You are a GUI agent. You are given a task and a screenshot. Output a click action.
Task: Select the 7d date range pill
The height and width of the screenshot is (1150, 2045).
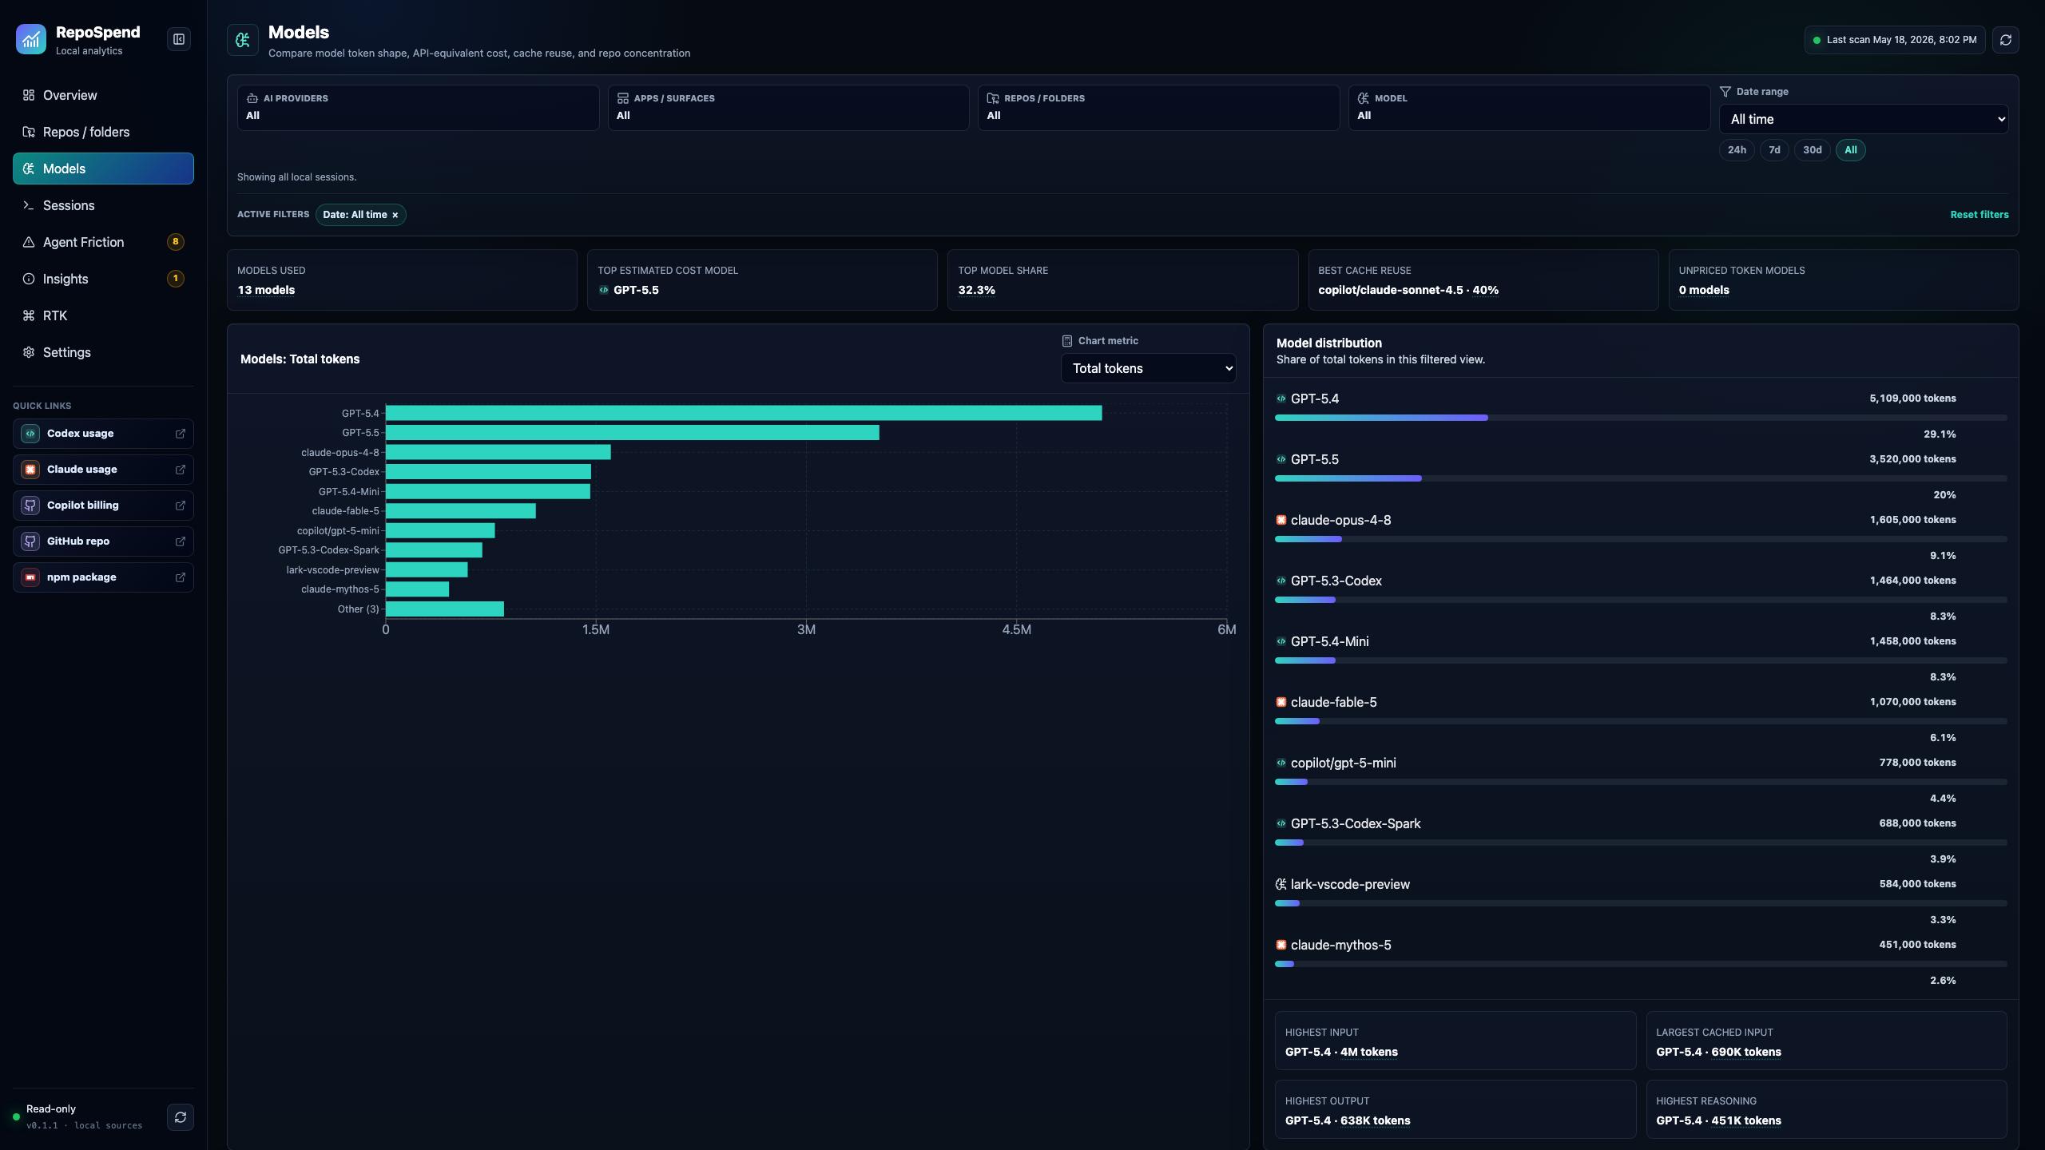pyautogui.click(x=1774, y=150)
